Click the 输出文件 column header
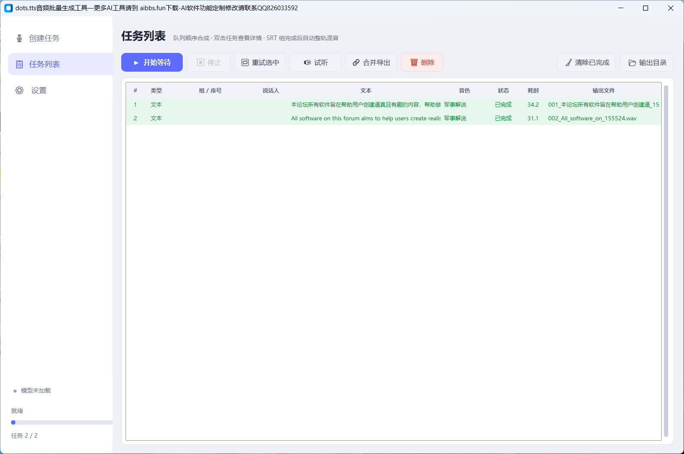The height and width of the screenshot is (454, 684). click(604, 90)
